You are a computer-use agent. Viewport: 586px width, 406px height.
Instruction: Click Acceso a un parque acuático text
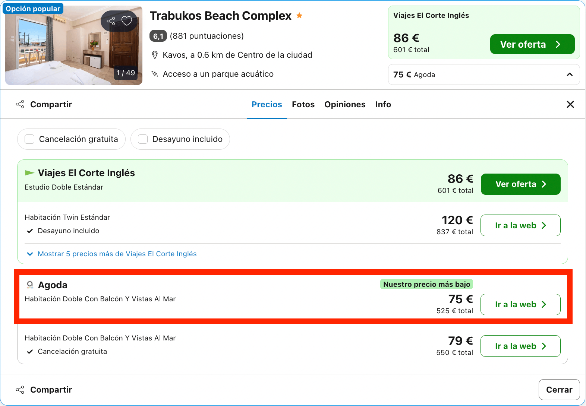point(218,74)
